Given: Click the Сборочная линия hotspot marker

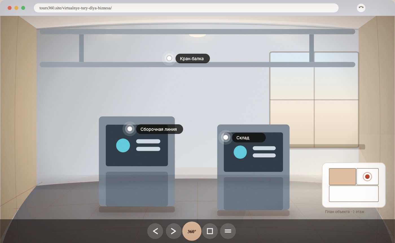Looking at the screenshot, I should (130, 129).
